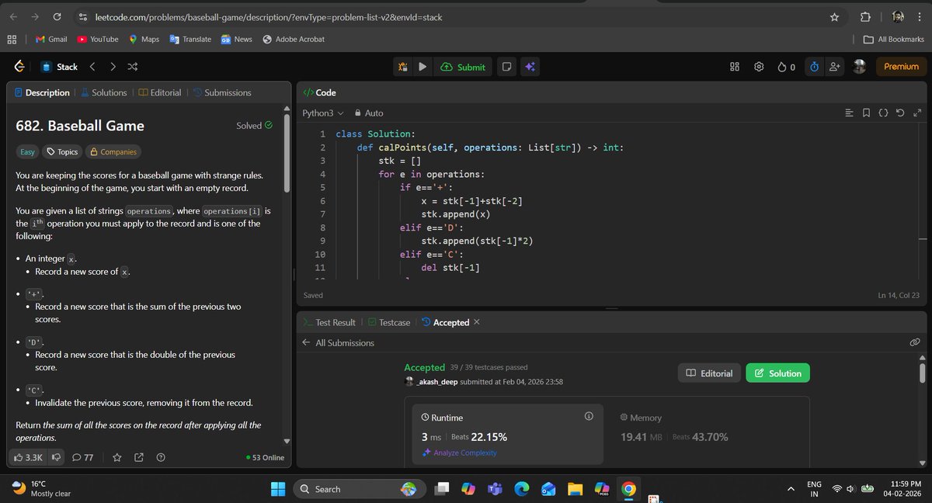The height and width of the screenshot is (503, 932).
Task: Open the browser extensions puzzle icon
Action: [x=865, y=17]
